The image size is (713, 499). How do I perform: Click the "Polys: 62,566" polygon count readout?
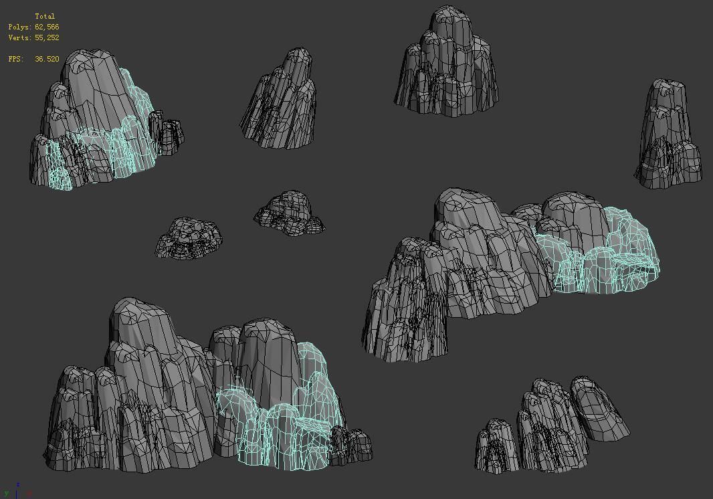(x=33, y=27)
